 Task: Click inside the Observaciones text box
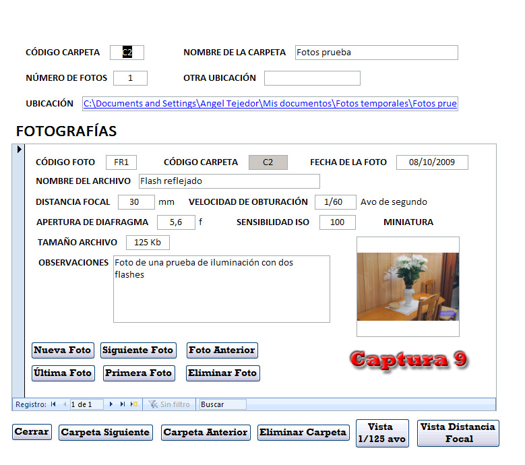pos(222,289)
